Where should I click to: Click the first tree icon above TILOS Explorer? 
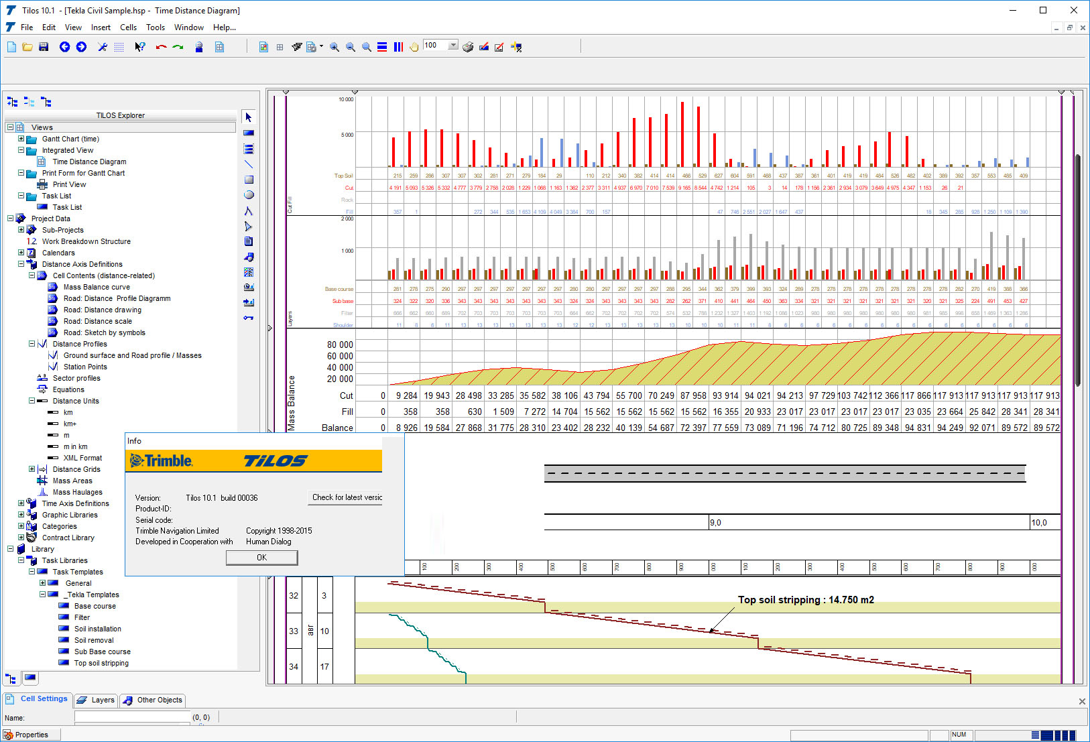click(x=12, y=102)
